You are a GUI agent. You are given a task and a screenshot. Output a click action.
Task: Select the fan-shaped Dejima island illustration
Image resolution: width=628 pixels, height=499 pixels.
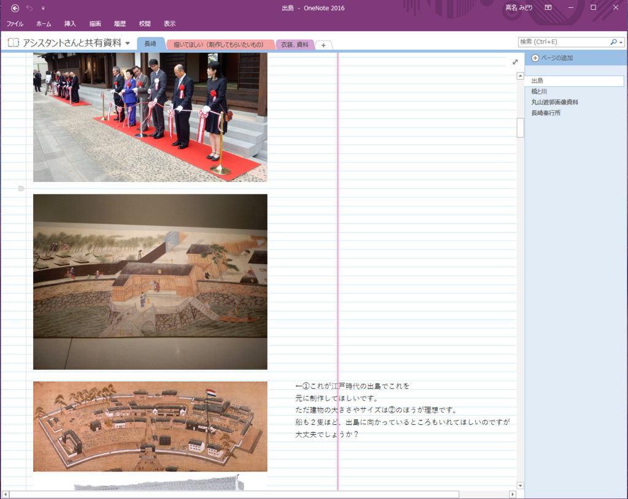click(150, 427)
